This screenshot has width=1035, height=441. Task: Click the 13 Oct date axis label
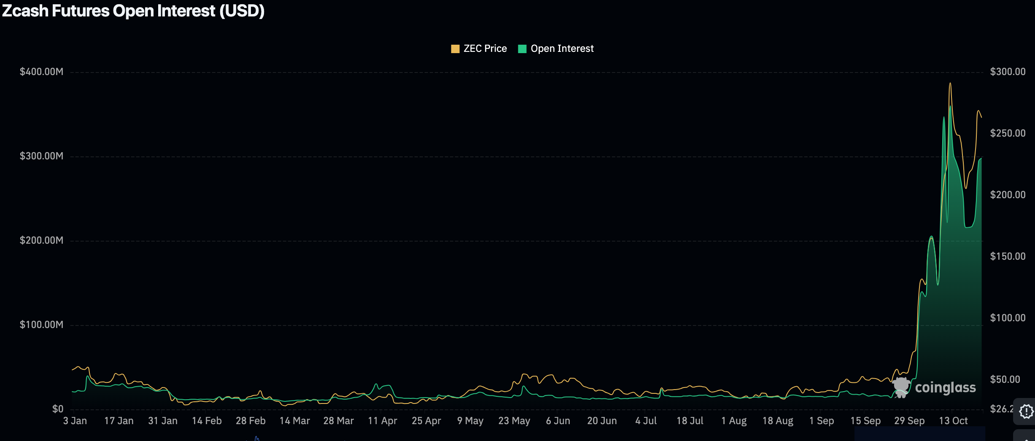click(953, 421)
